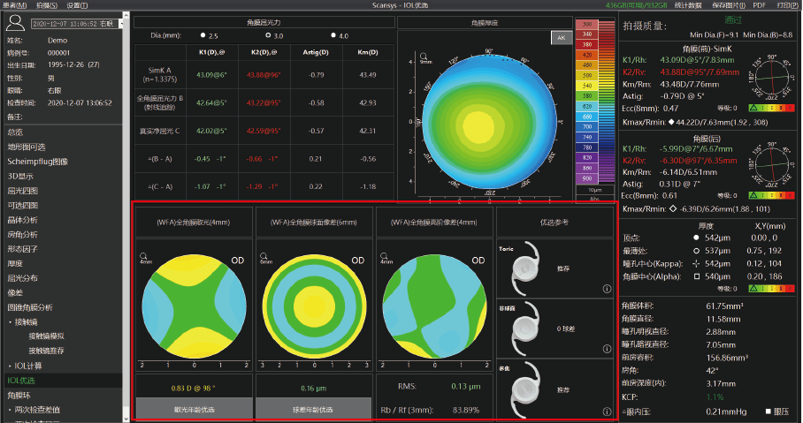Expand the 两次检查差值 tree node
The height and width of the screenshot is (423, 803).
[11, 410]
